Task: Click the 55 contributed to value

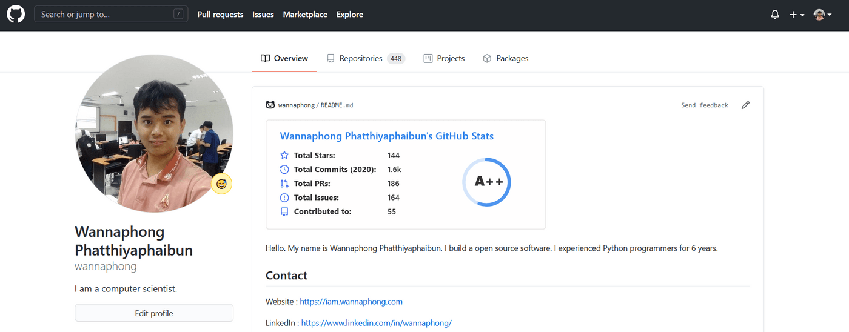Action: click(392, 211)
